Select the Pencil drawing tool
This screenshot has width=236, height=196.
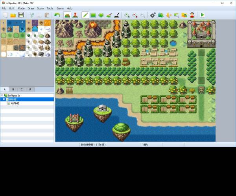[85, 15]
